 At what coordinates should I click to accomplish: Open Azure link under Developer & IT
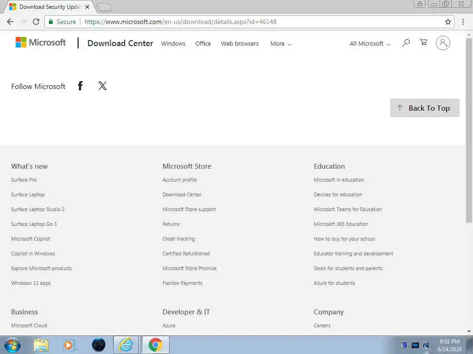tap(169, 325)
